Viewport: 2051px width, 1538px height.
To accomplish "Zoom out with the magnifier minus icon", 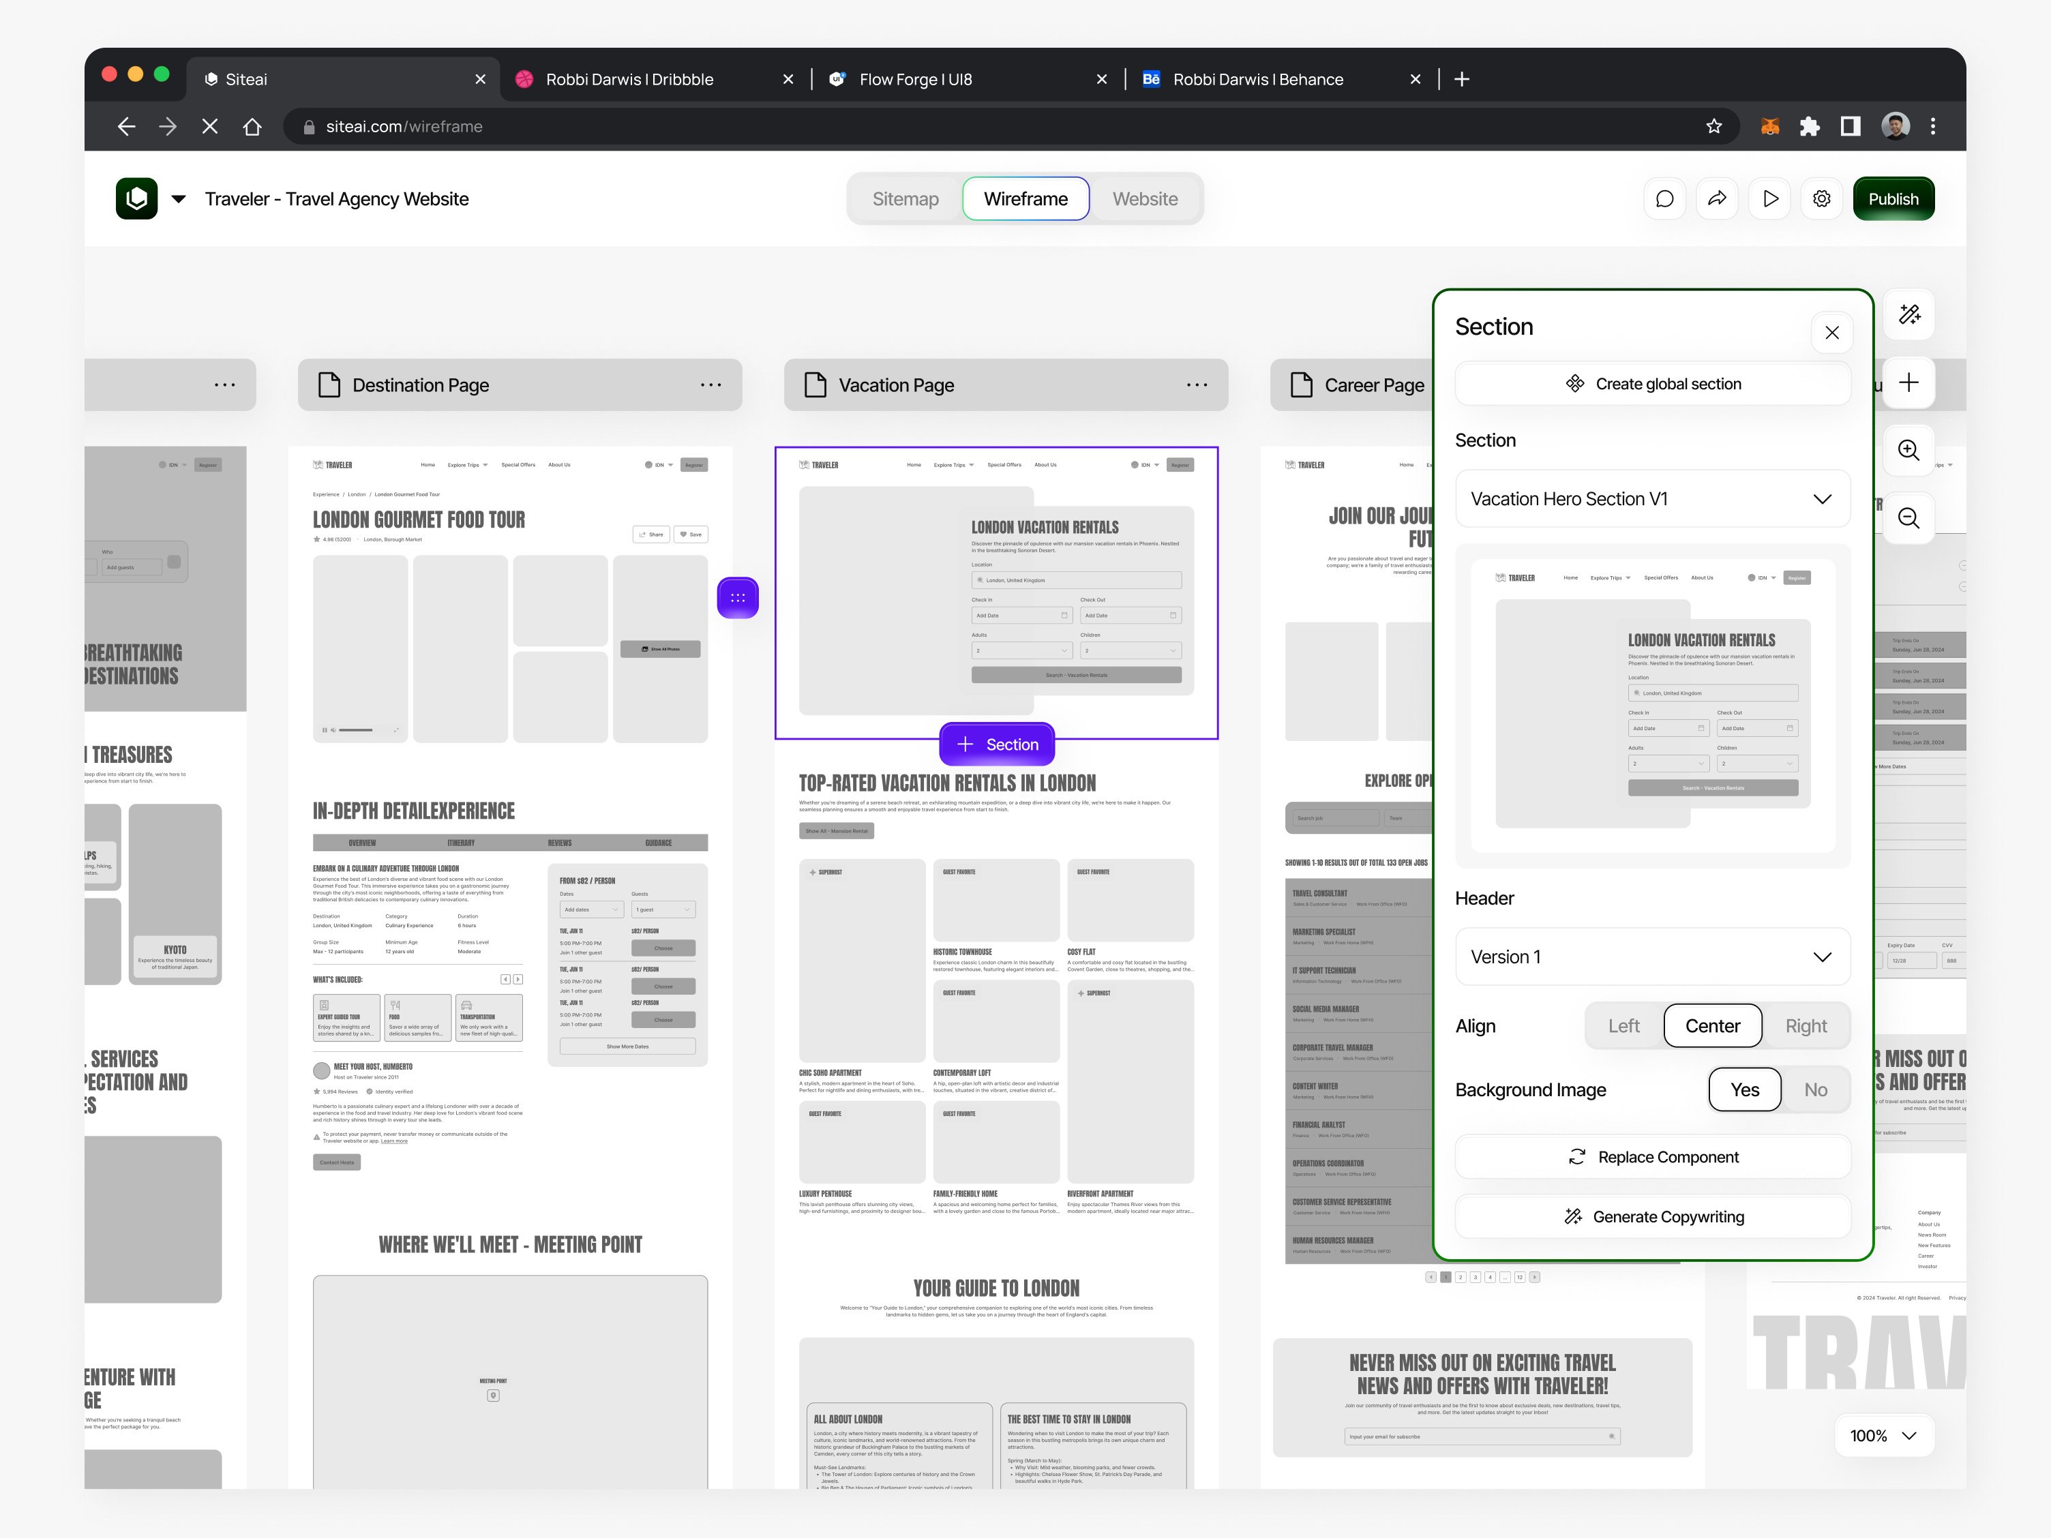I will (x=1909, y=518).
